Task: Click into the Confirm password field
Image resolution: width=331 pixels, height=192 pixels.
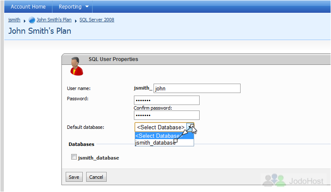Action: (167, 115)
